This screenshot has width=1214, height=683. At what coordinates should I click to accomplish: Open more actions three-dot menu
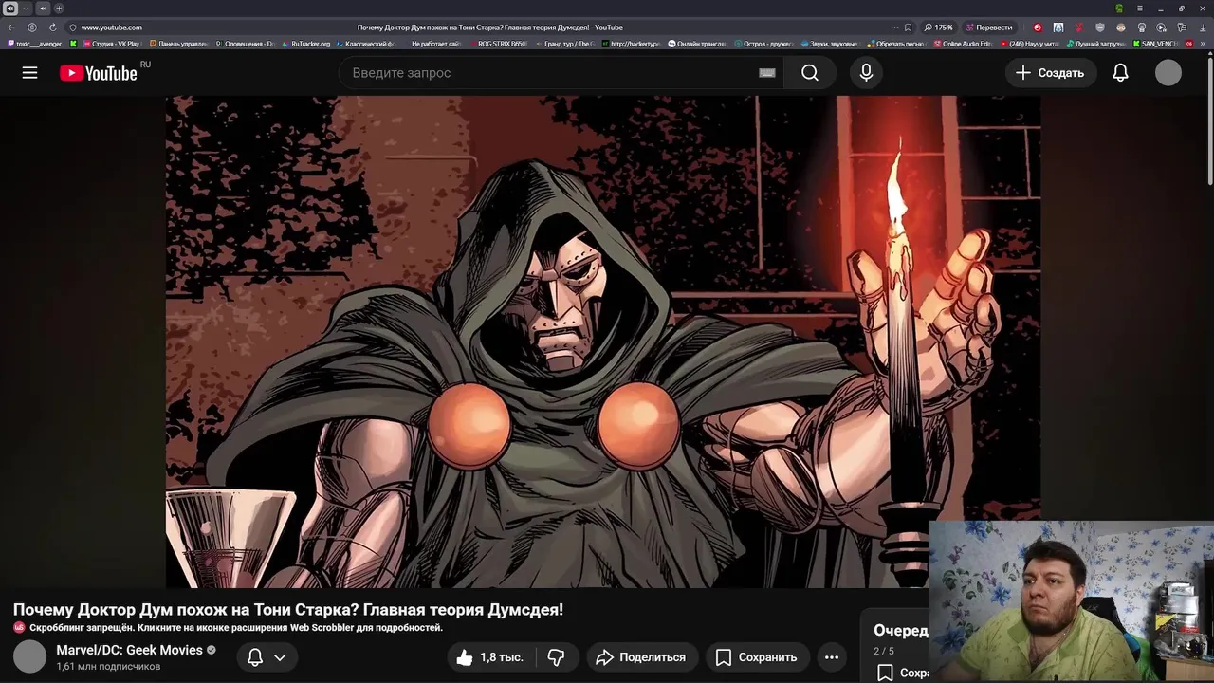(x=832, y=657)
